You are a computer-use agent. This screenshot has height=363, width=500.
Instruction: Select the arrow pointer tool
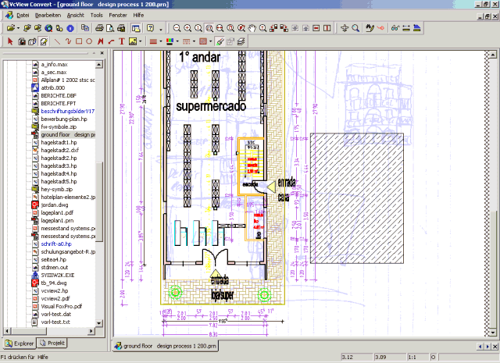(x=10, y=41)
